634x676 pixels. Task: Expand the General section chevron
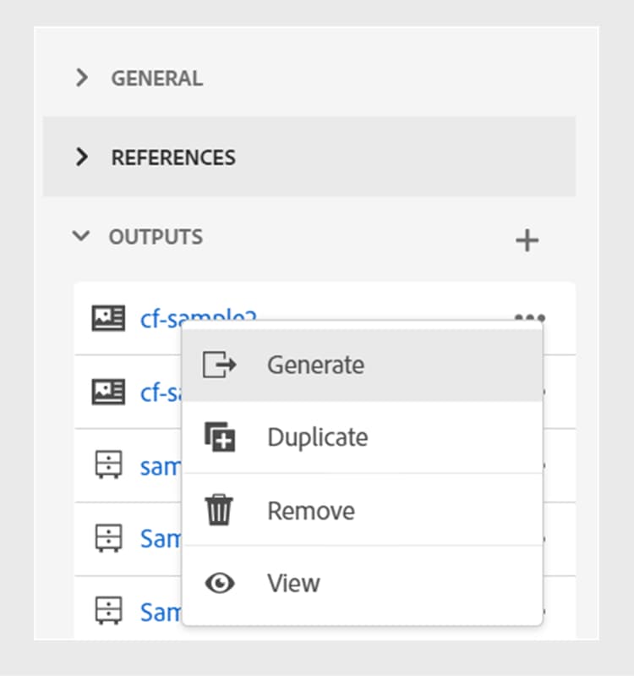click(81, 79)
